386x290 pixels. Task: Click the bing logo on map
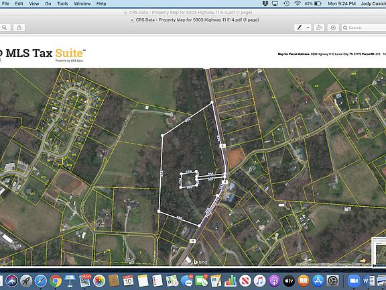[200, 262]
